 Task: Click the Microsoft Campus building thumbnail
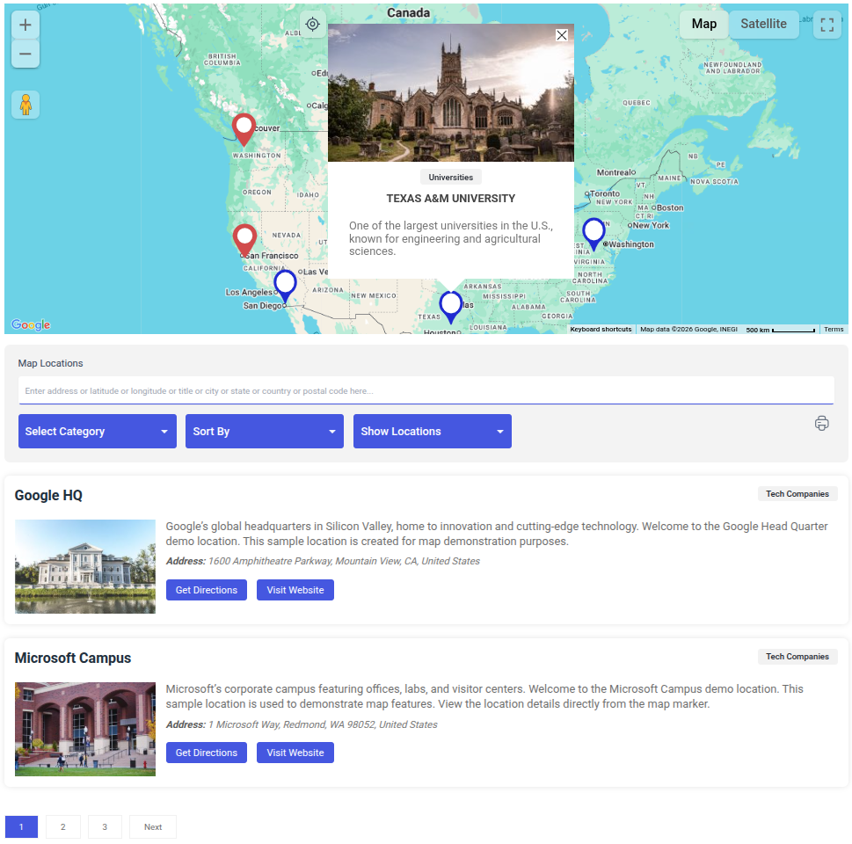tap(84, 730)
